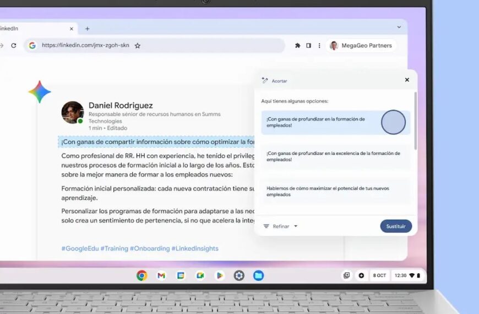Open Google Calendar from the shelf

tap(181, 275)
